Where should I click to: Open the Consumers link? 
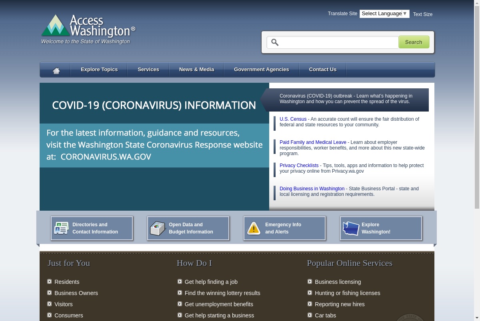pyautogui.click(x=69, y=315)
